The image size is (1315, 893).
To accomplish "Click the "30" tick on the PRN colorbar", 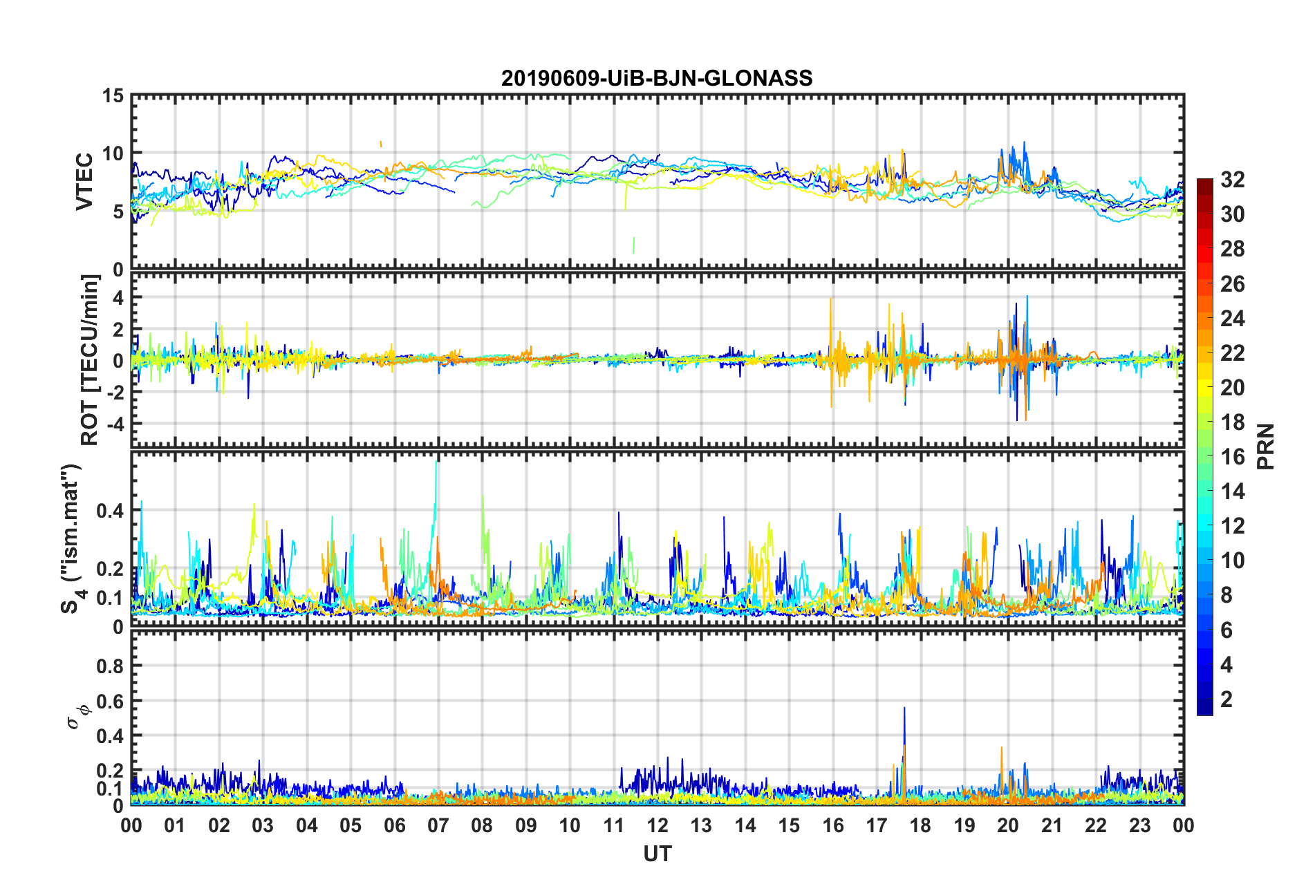I will click(1233, 214).
